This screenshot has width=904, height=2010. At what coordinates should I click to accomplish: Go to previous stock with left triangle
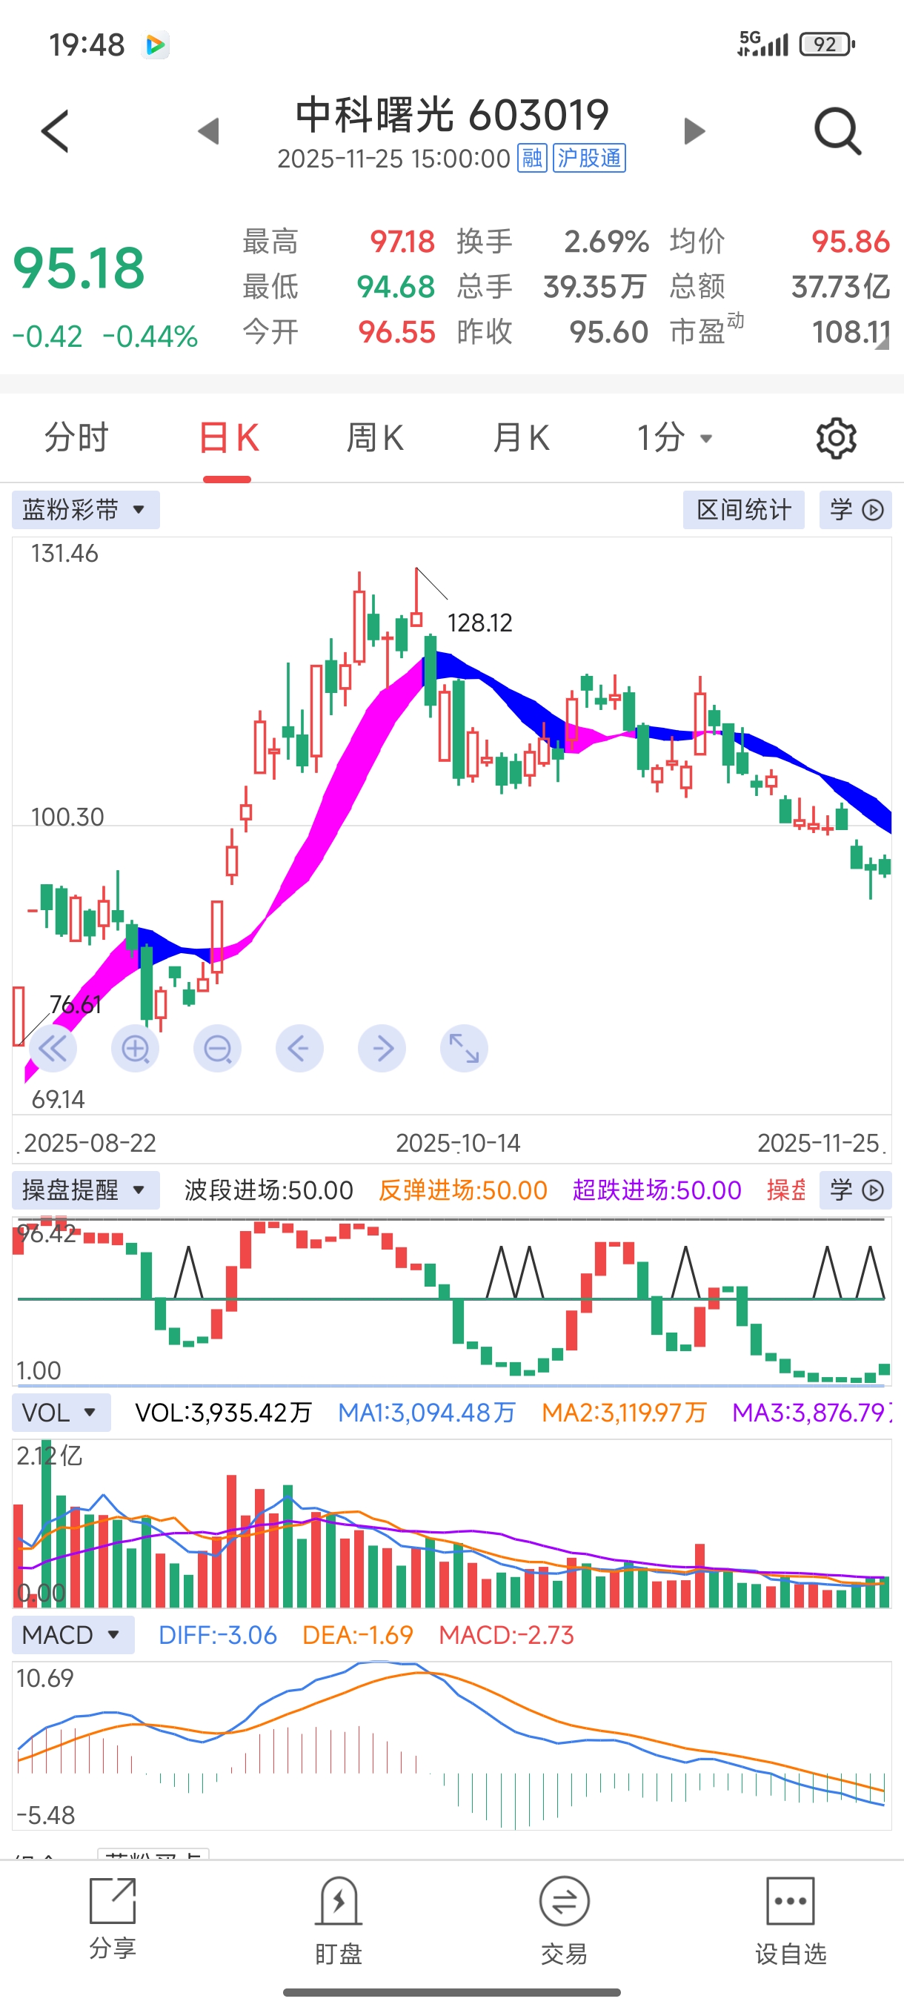tap(208, 131)
